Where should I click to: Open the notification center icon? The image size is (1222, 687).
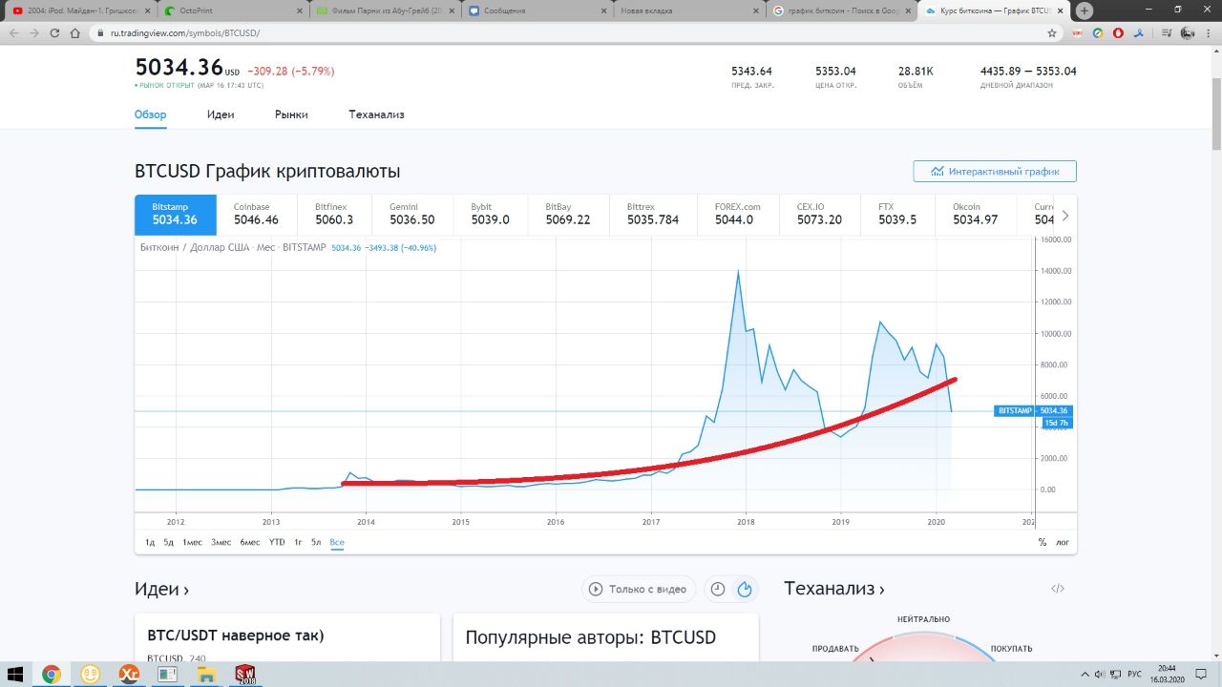(1203, 674)
